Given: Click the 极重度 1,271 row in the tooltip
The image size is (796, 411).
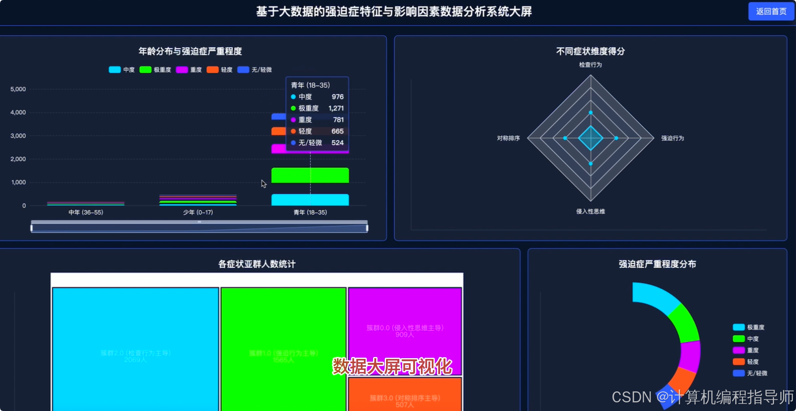Looking at the screenshot, I should click(317, 108).
